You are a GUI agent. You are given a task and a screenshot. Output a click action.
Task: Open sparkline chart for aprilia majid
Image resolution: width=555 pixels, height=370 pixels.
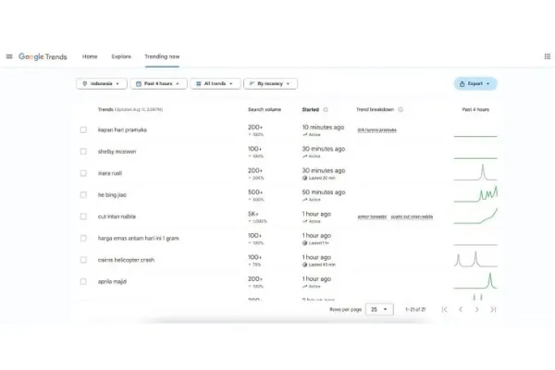click(x=475, y=281)
